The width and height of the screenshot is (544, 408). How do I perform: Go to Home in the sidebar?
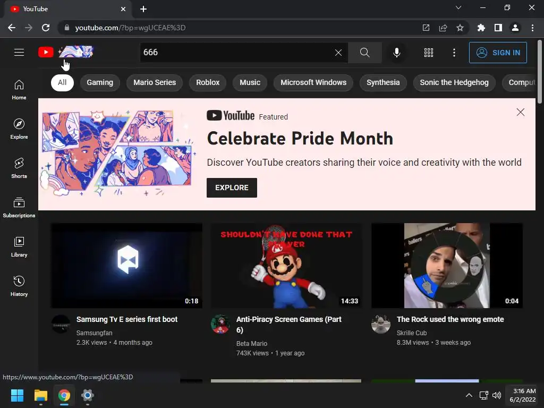[19, 90]
